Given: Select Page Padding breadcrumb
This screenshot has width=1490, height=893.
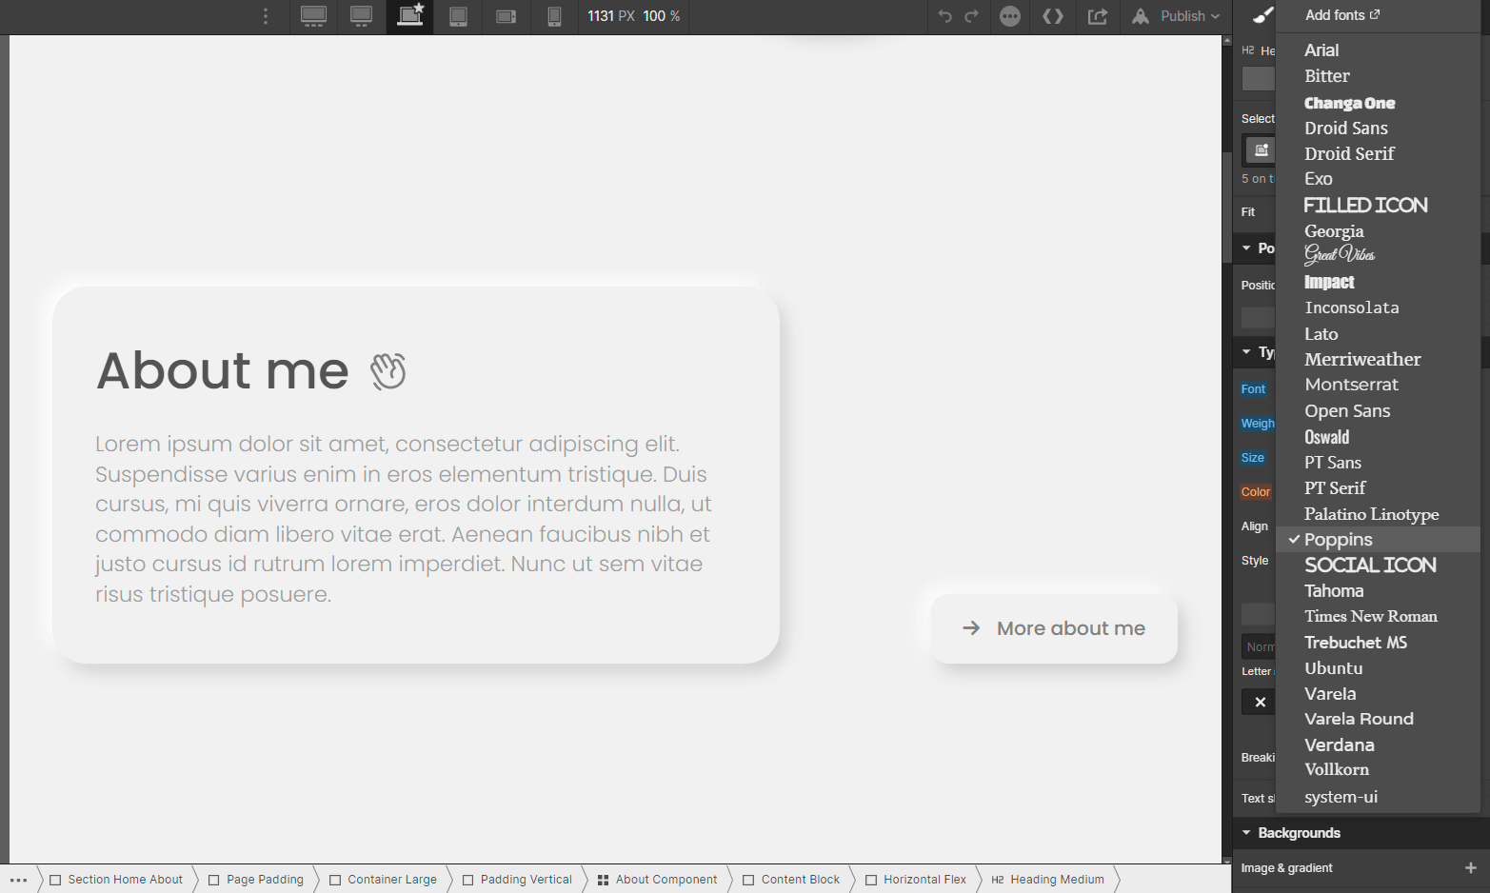Looking at the screenshot, I should tap(256, 880).
